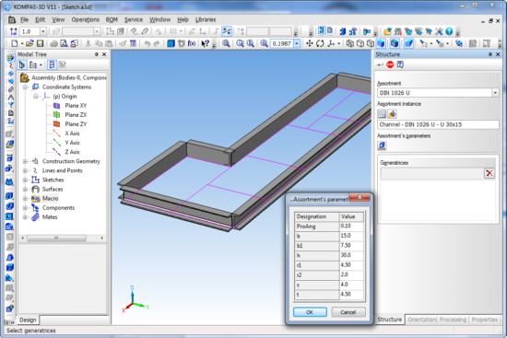The width and height of the screenshot is (507, 338).
Task: Click the red Stop icon in Structure panel
Action: [390, 64]
